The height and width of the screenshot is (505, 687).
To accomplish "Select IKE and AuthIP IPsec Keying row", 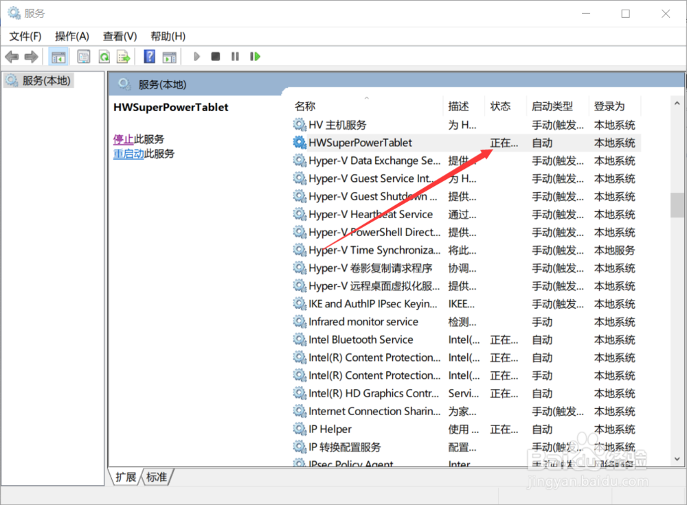I will click(x=466, y=304).
